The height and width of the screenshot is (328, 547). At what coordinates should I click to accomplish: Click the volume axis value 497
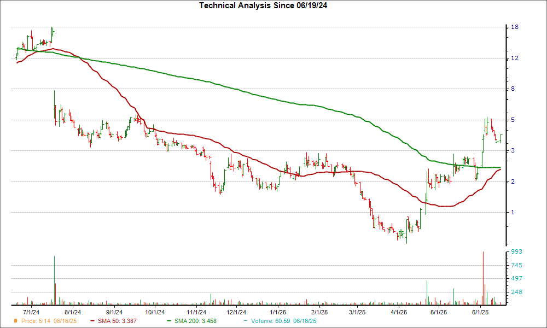(517, 278)
